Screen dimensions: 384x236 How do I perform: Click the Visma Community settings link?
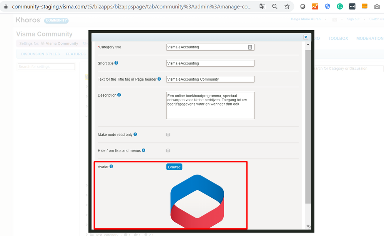click(x=62, y=43)
